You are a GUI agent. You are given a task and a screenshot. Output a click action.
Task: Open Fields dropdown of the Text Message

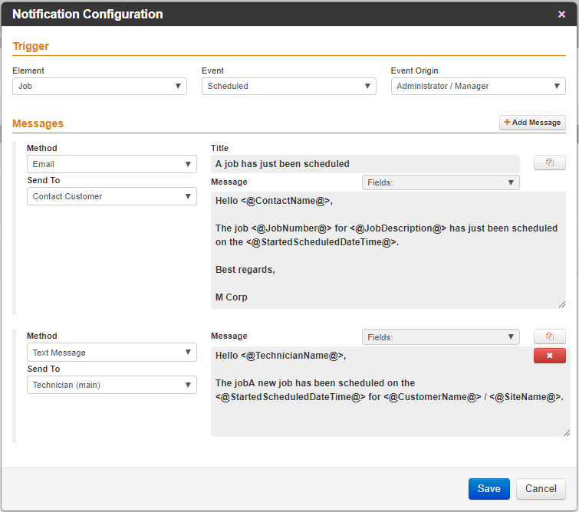pyautogui.click(x=440, y=337)
